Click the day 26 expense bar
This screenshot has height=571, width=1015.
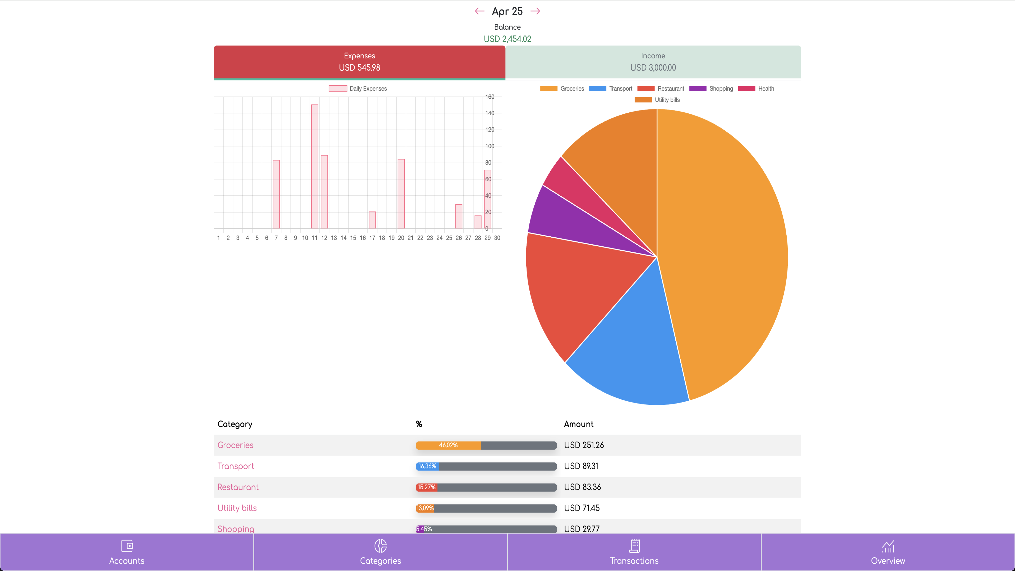click(x=459, y=216)
